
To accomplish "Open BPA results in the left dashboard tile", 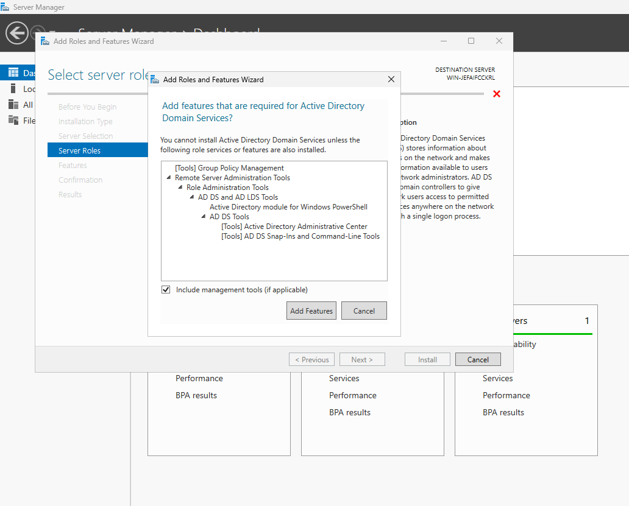I will 196,395.
